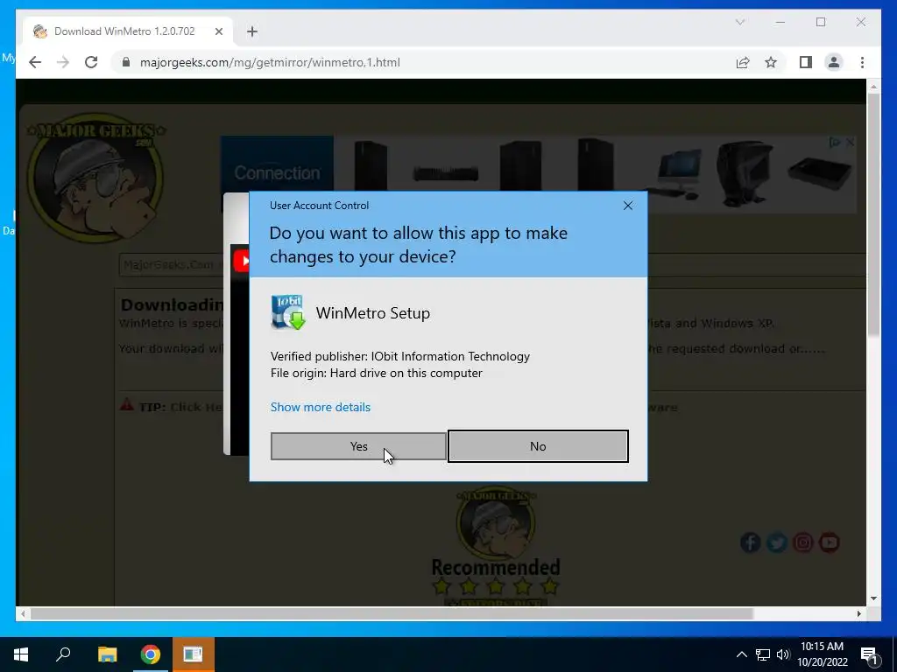
Task: Open the Show more details link
Action: [x=321, y=407]
